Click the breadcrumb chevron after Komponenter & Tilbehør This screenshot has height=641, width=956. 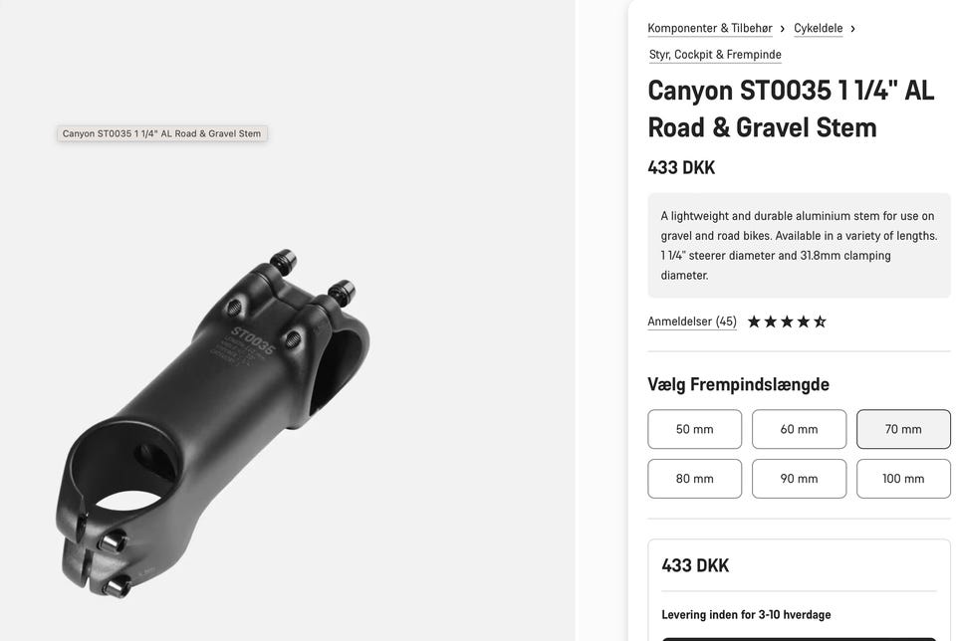tap(783, 29)
